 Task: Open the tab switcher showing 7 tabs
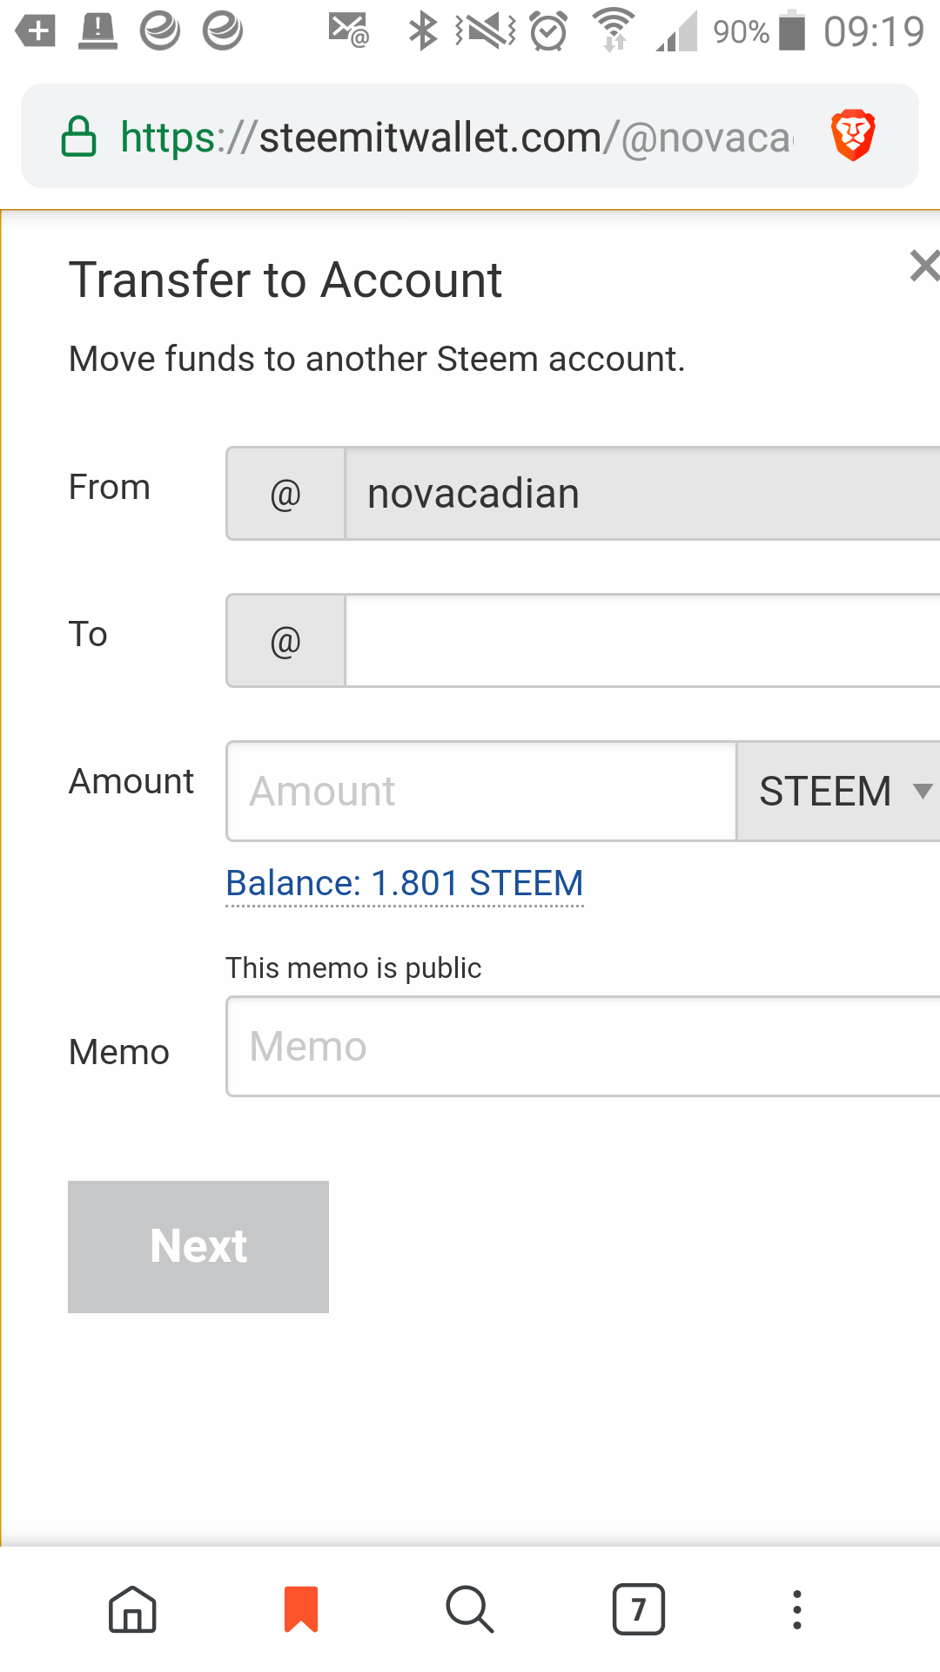coord(638,1608)
